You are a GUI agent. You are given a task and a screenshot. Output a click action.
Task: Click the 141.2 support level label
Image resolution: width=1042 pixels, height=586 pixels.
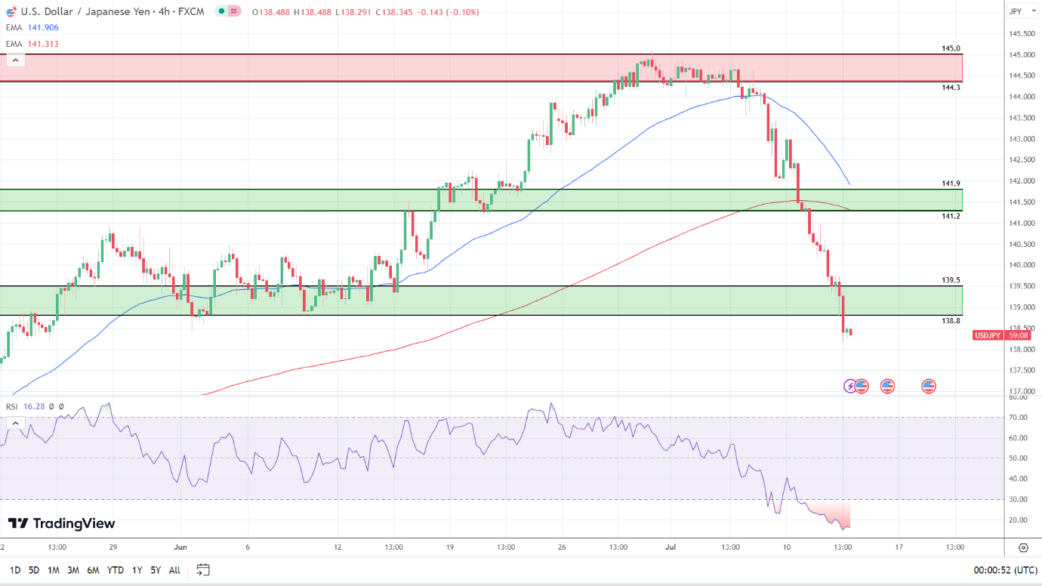coord(951,217)
